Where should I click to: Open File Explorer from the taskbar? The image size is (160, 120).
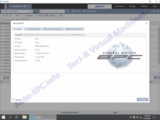[x=24, y=117]
